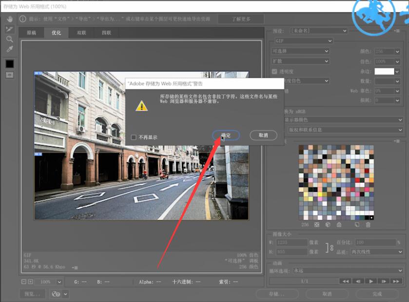Jump to last animation frame
The width and height of the screenshot is (409, 302).
coord(396,281)
